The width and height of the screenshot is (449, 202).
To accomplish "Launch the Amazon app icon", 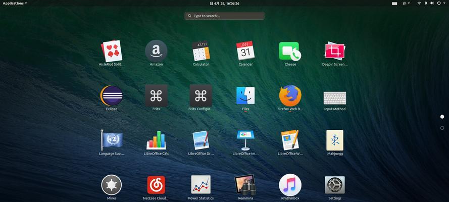I will [156, 51].
